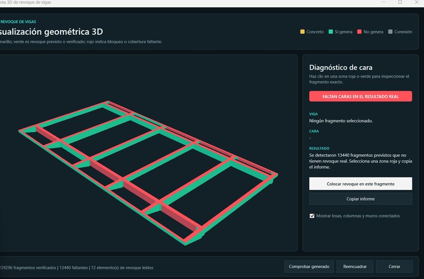This screenshot has width=424, height=279.
Task: Click '72 elemento(s) de revoque leídos' status text
Action: click(x=122, y=267)
